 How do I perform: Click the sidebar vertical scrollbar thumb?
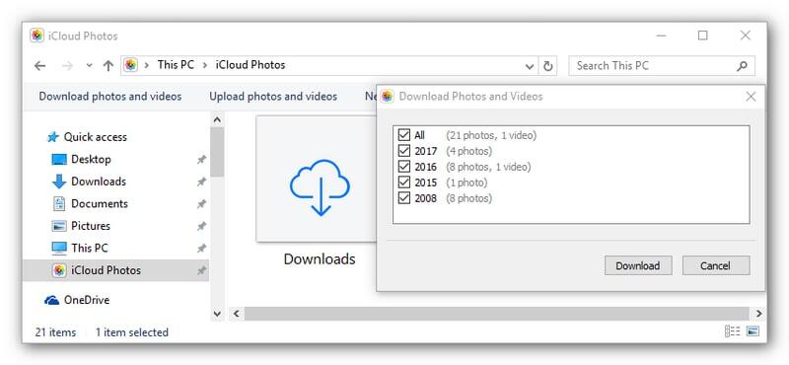217,151
